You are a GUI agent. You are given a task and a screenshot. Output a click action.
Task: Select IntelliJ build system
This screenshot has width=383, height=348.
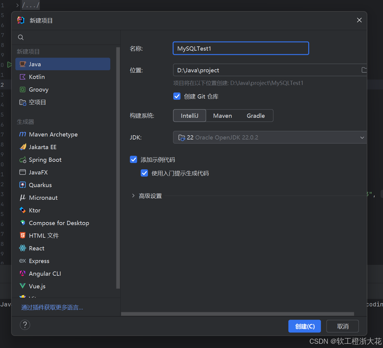coord(190,116)
